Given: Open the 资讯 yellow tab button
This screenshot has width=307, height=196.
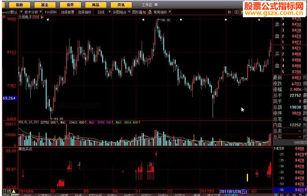Looking at the screenshot, I should pos(121,5).
